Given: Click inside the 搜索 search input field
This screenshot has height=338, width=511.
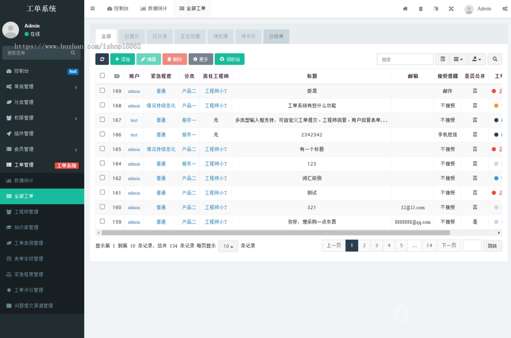Looking at the screenshot, I should 405,59.
